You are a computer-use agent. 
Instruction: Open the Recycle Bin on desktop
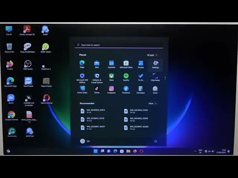(9, 48)
